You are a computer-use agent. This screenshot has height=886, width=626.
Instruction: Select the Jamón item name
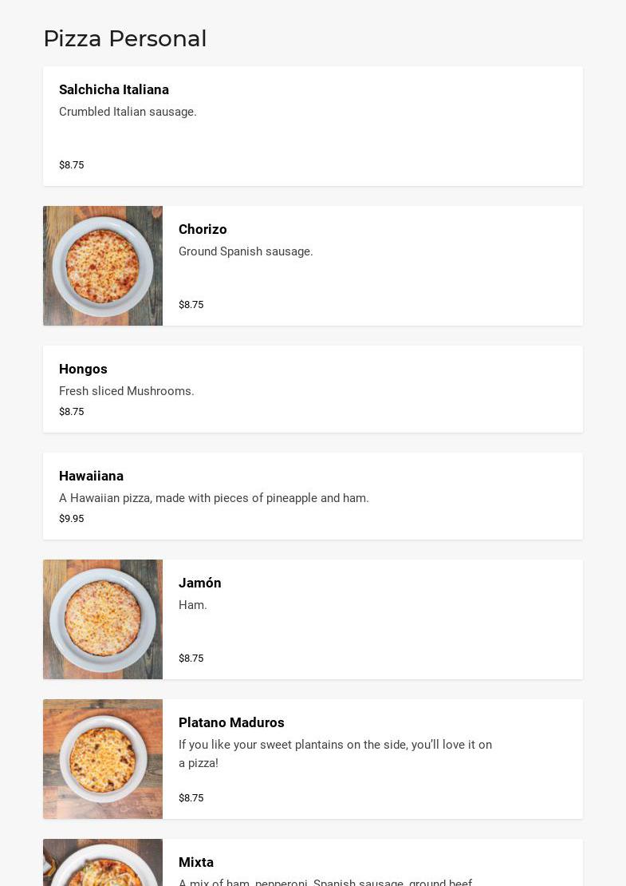[200, 583]
